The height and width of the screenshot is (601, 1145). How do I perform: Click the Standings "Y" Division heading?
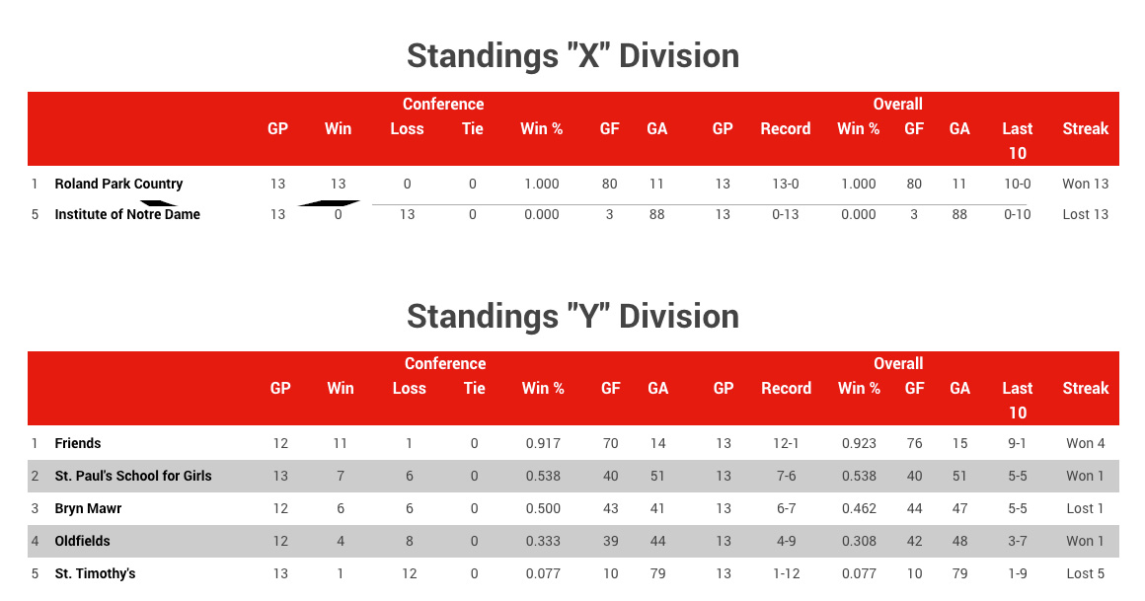(x=573, y=316)
